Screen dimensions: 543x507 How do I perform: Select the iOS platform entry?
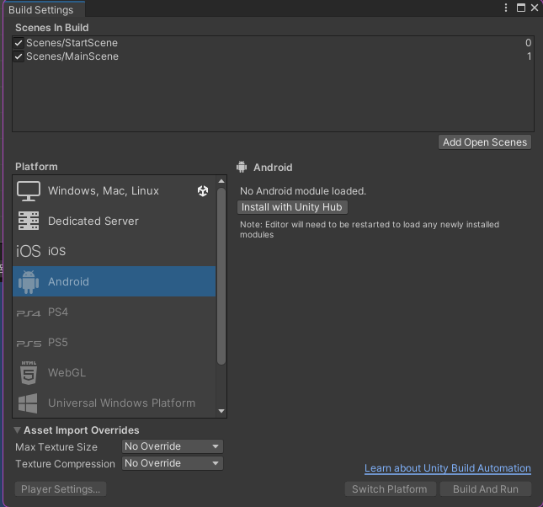tap(114, 251)
